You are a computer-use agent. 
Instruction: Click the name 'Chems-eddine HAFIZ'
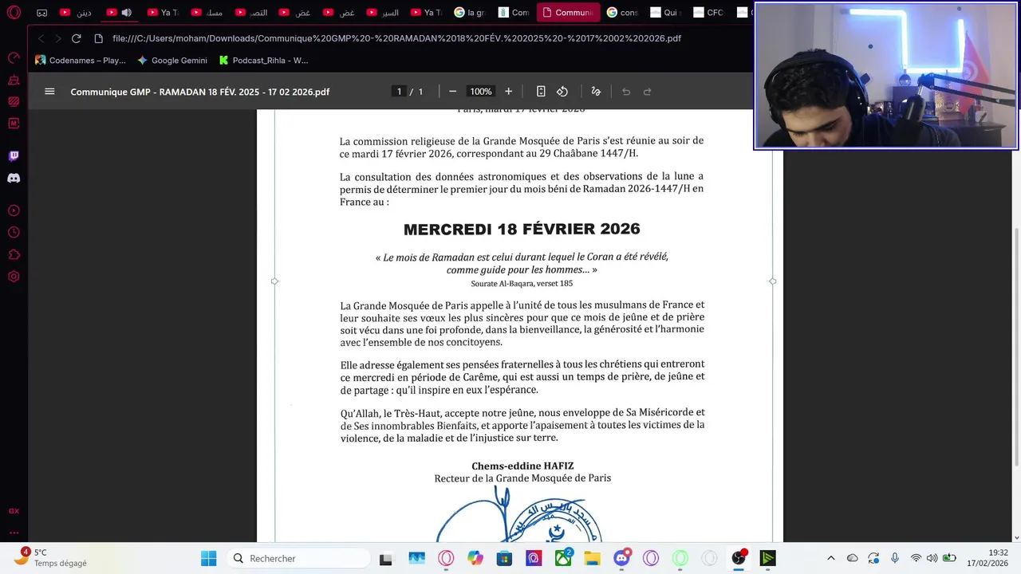[522, 466]
